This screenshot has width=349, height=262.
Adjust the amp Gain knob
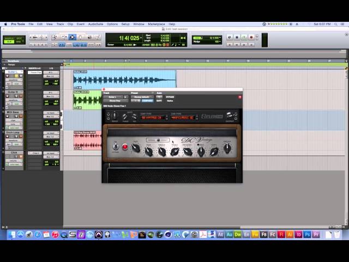pos(136,148)
